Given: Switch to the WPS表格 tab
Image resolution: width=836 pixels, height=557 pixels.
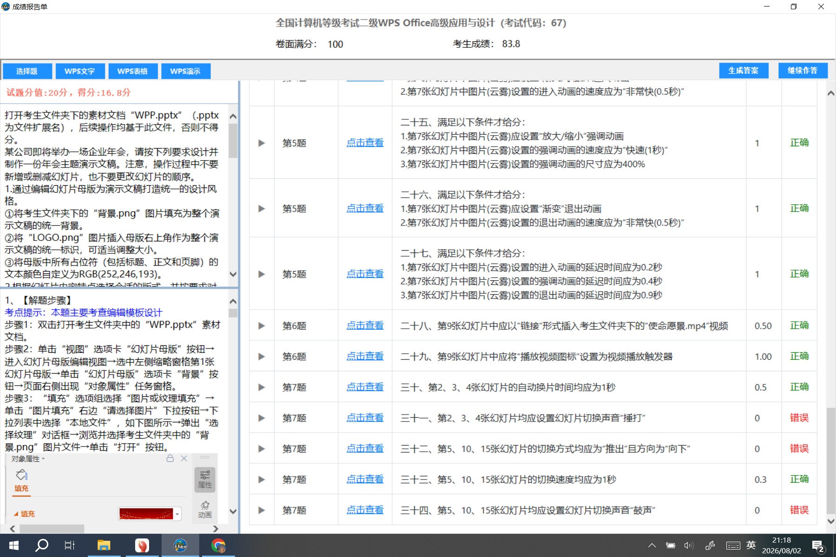Looking at the screenshot, I should (132, 71).
